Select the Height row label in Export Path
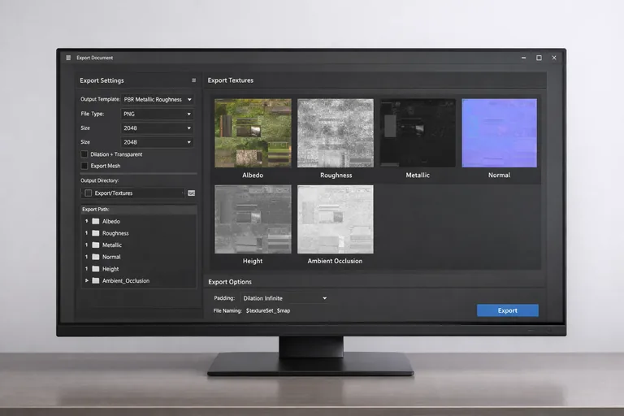The width and height of the screenshot is (624, 416). pos(110,269)
